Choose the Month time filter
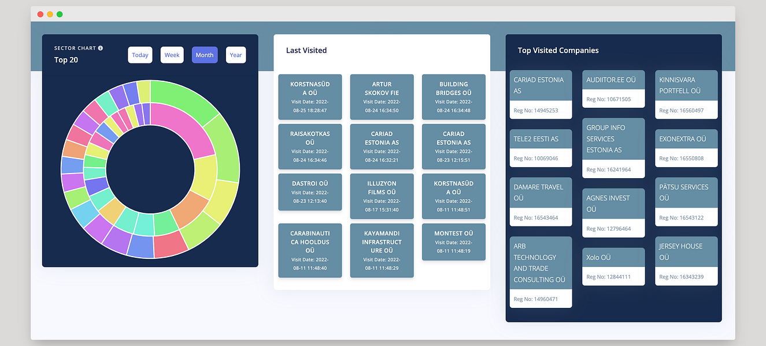Image resolution: width=766 pixels, height=346 pixels. point(205,55)
